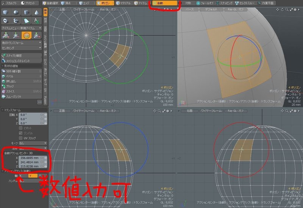Image resolution: width=303 pixels, height=208 pixels.
Task: Select the Pen polygon tool
Action: pyautogui.click(x=26, y=21)
